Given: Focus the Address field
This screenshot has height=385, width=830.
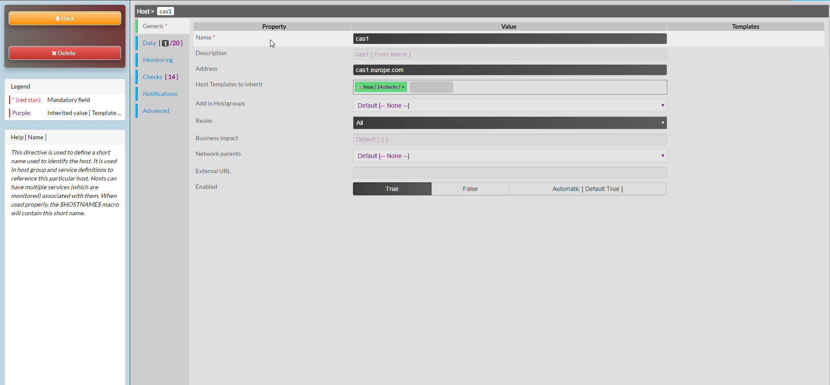Looking at the screenshot, I should coord(510,70).
